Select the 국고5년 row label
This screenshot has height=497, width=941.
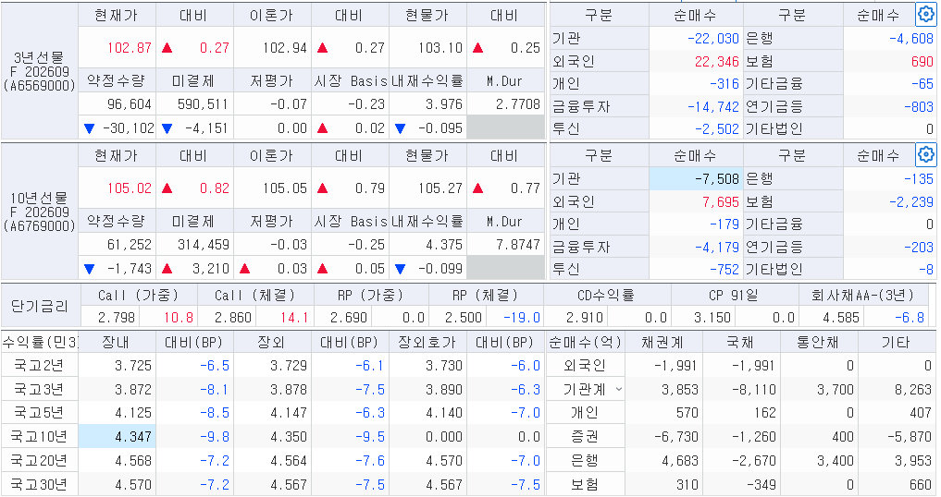click(x=39, y=413)
